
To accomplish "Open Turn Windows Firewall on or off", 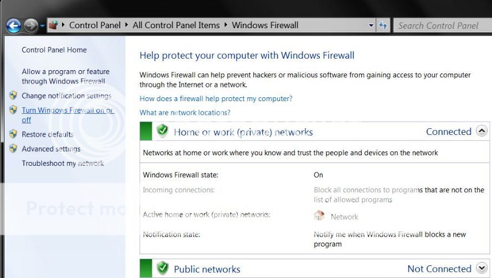I will 68,115.
